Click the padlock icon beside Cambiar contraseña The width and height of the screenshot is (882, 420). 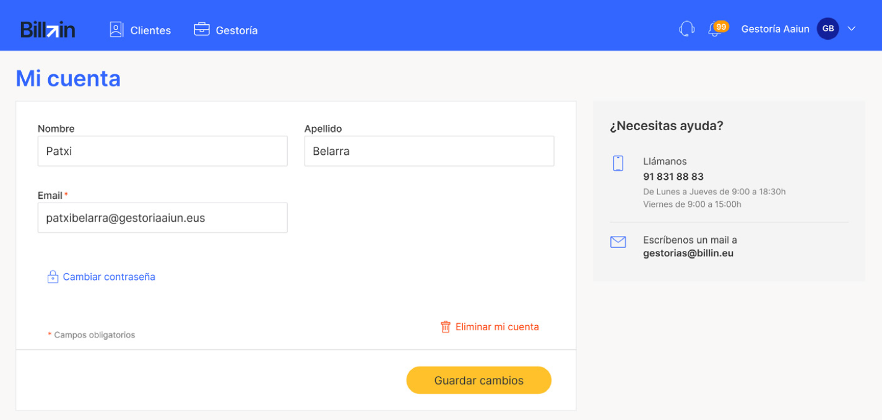tap(53, 277)
